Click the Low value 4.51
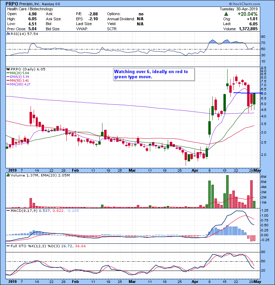The image size is (275, 285). 32,24
